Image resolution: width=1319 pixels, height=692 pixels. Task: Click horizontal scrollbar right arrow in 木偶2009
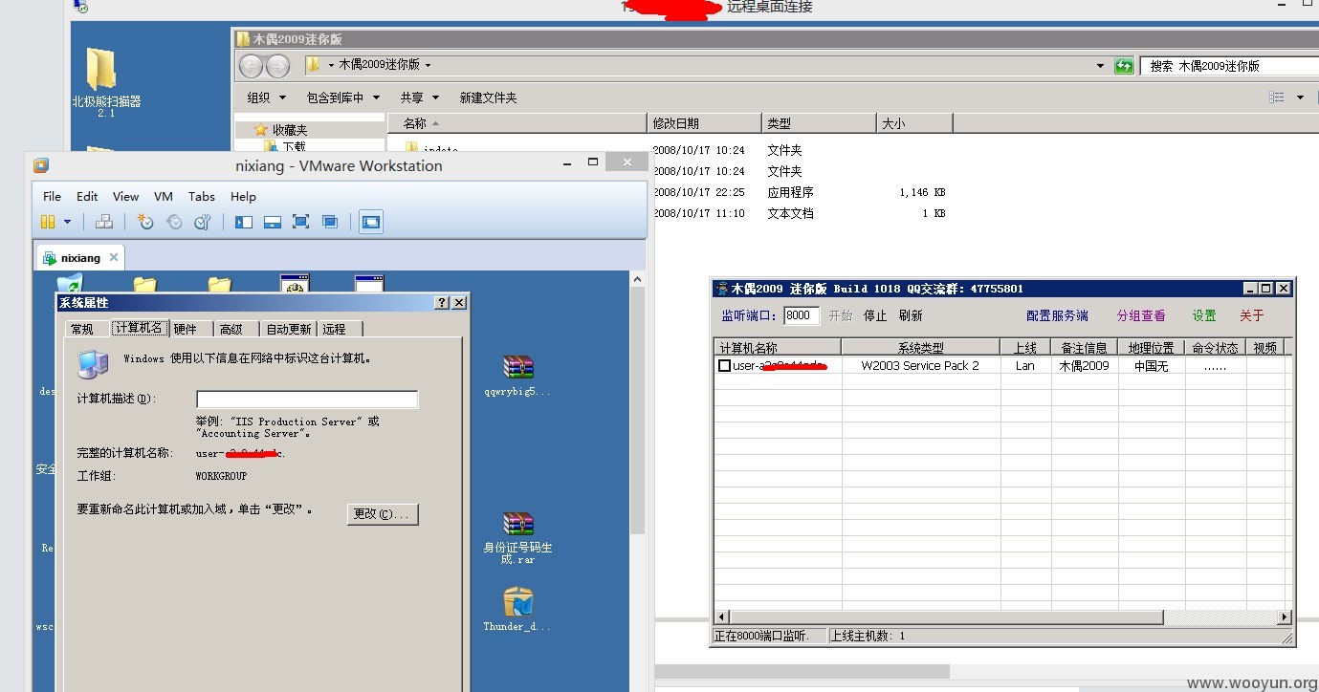click(1285, 617)
